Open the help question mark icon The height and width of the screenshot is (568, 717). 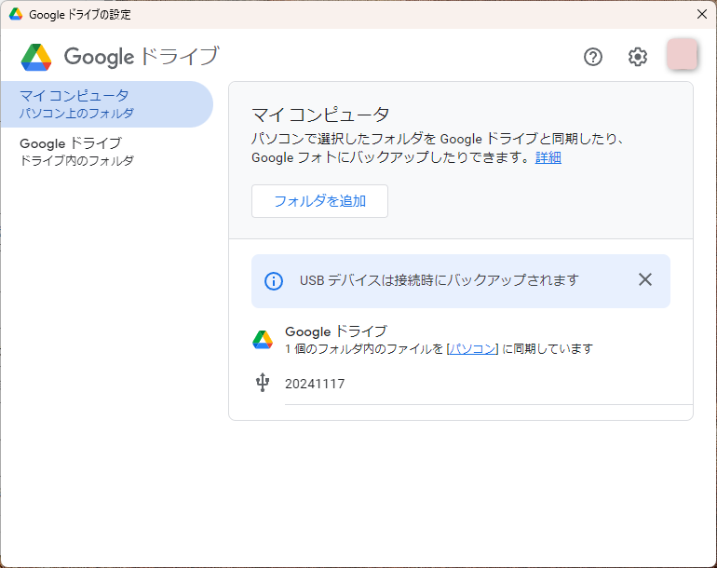[593, 57]
